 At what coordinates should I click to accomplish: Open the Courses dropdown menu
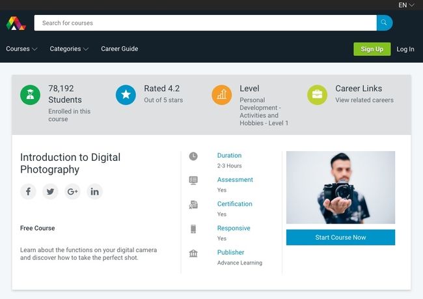point(21,49)
